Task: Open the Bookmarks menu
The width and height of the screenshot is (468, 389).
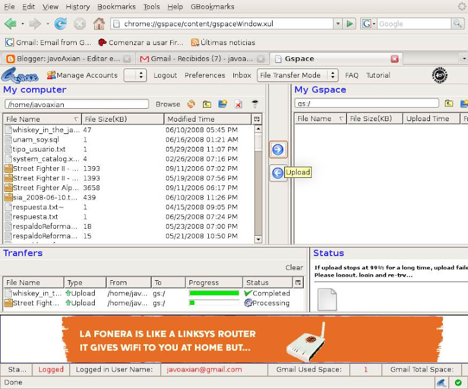Action: (x=116, y=6)
